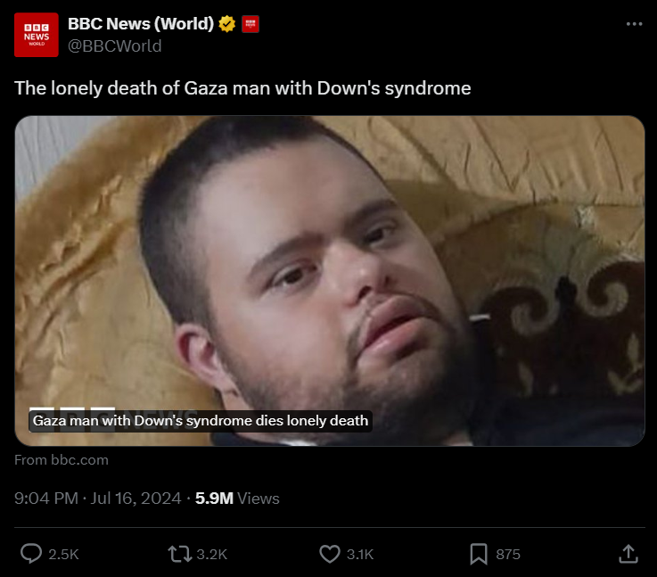Screen dimensions: 657x577
Task: Click the gold verified badge
Action: (x=227, y=24)
